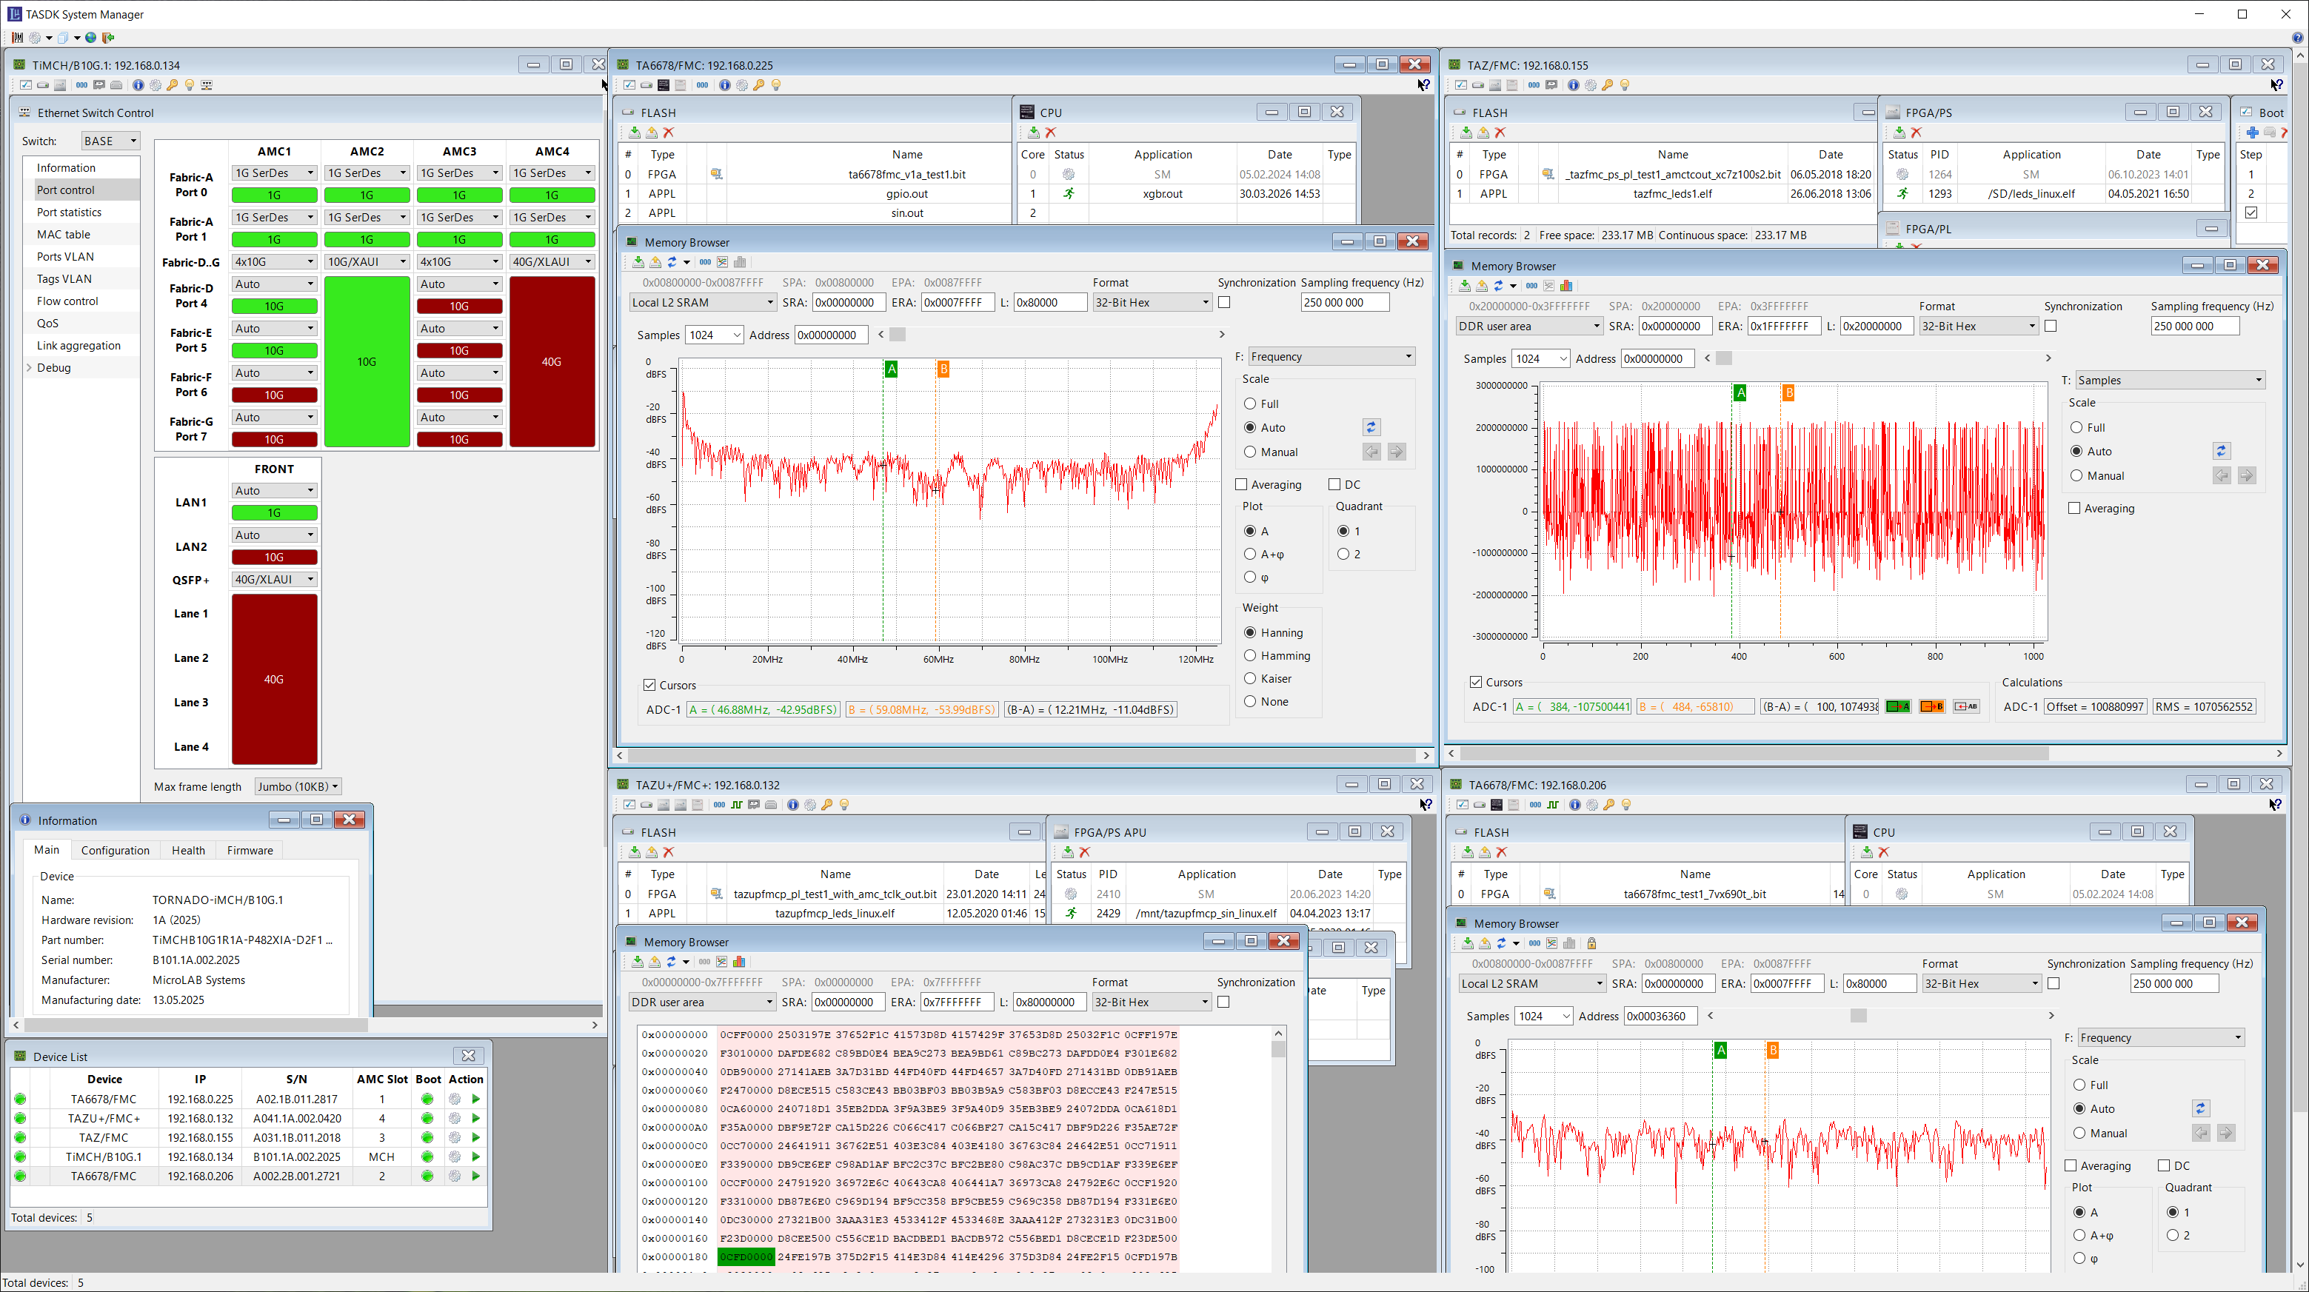The image size is (2309, 1292).
Task: Click the IPMI icon in main toolbar
Action: [17, 38]
